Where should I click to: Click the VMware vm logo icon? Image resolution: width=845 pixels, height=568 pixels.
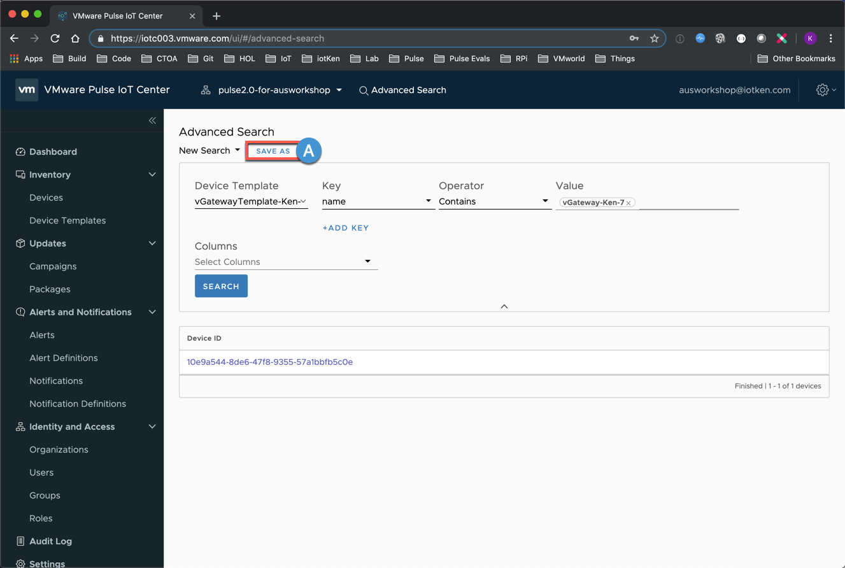pos(27,90)
